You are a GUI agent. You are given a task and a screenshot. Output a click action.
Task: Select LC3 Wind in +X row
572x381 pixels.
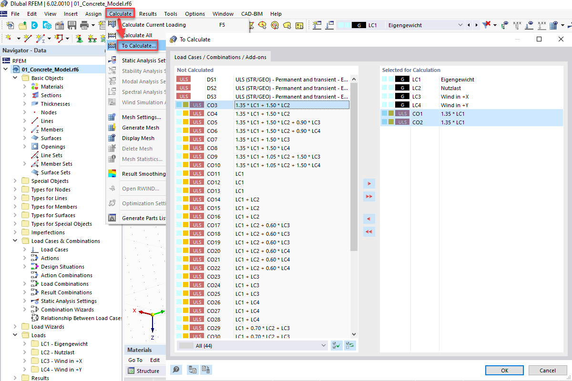point(471,97)
